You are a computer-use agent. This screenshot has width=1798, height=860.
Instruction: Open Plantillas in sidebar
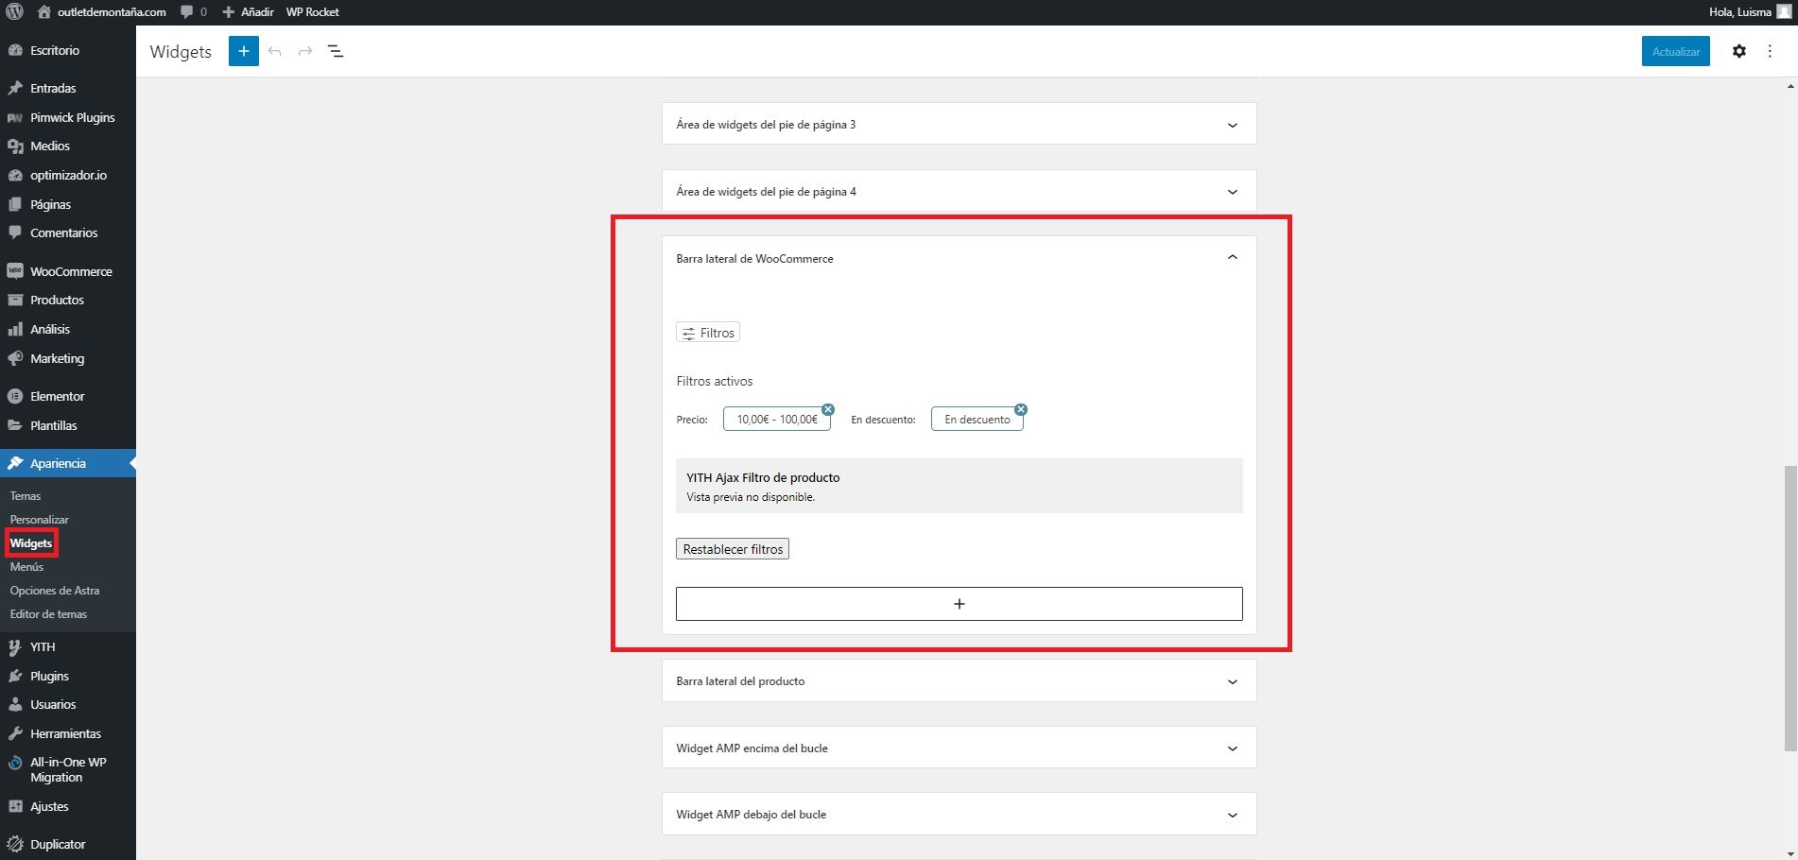coord(54,425)
